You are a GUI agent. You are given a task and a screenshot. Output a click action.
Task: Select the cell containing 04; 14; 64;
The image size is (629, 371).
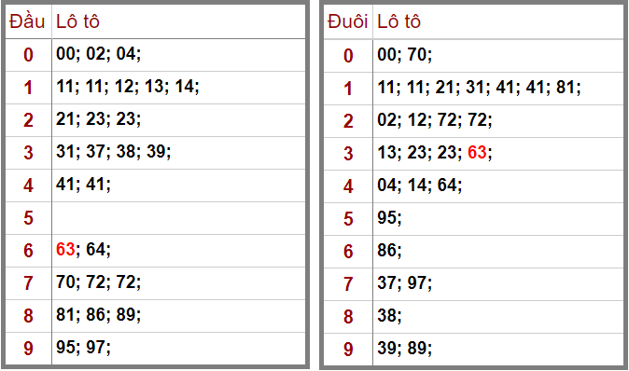click(x=497, y=186)
